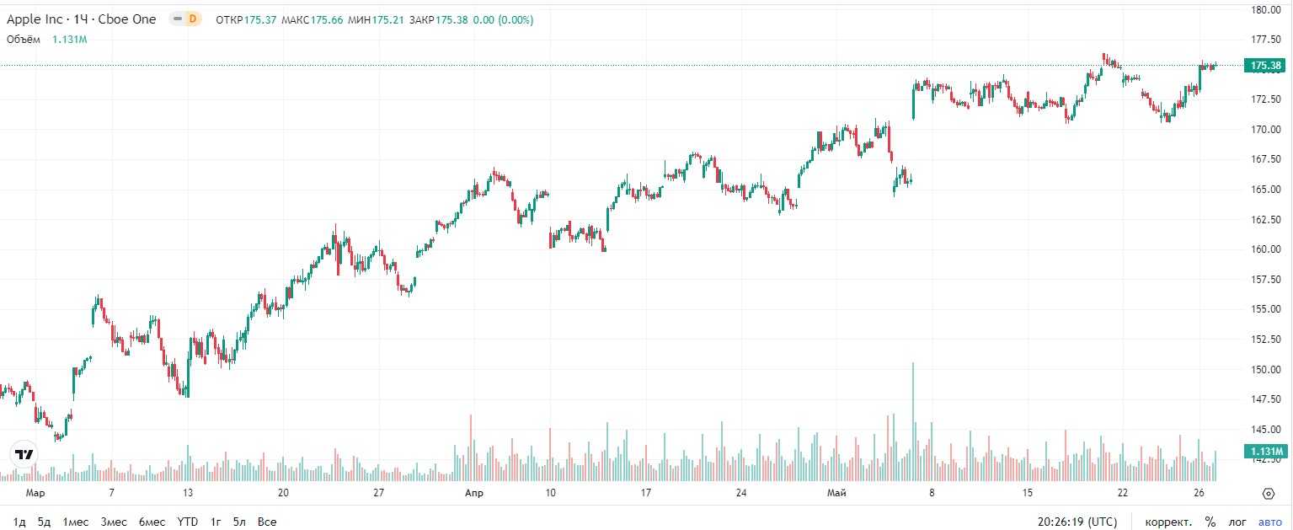
Task: Select the 5л time range
Action: coord(240,522)
